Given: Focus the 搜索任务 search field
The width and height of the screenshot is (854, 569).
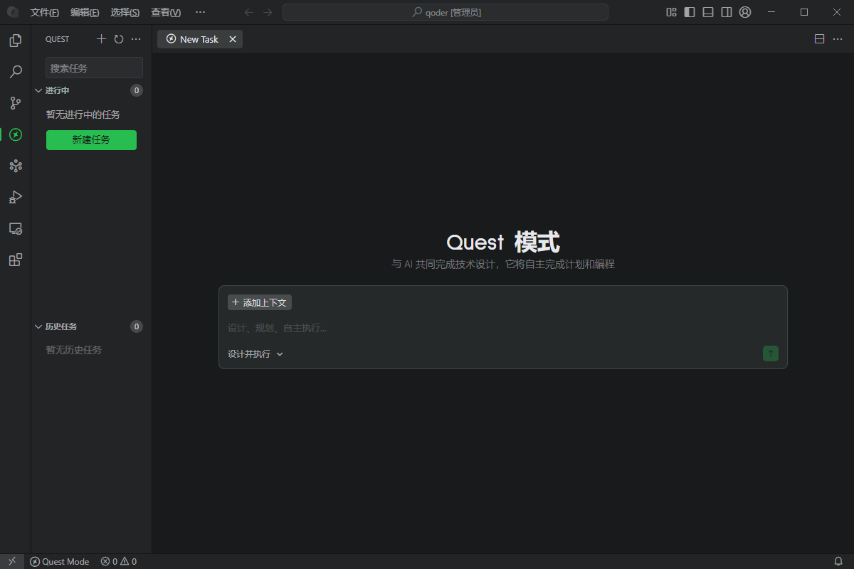Looking at the screenshot, I should [94, 68].
